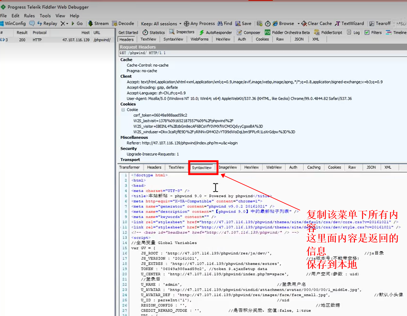This screenshot has width=407, height=316.
Task: Collapse the Cookie tree node
Action: click(123, 110)
